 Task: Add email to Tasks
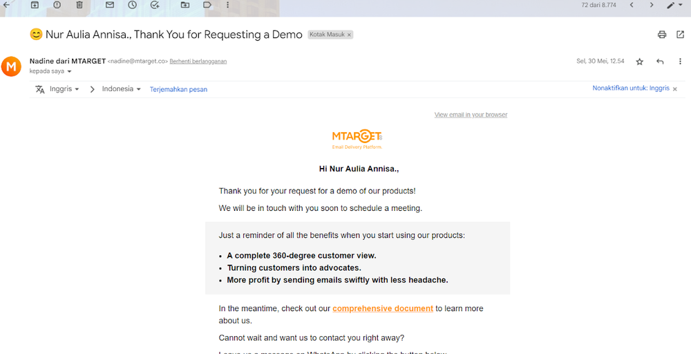(155, 5)
